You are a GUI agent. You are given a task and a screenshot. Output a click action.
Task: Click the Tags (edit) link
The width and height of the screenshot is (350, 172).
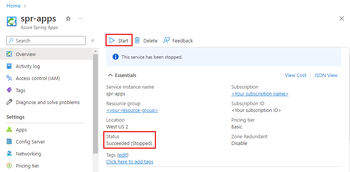pyautogui.click(x=123, y=155)
